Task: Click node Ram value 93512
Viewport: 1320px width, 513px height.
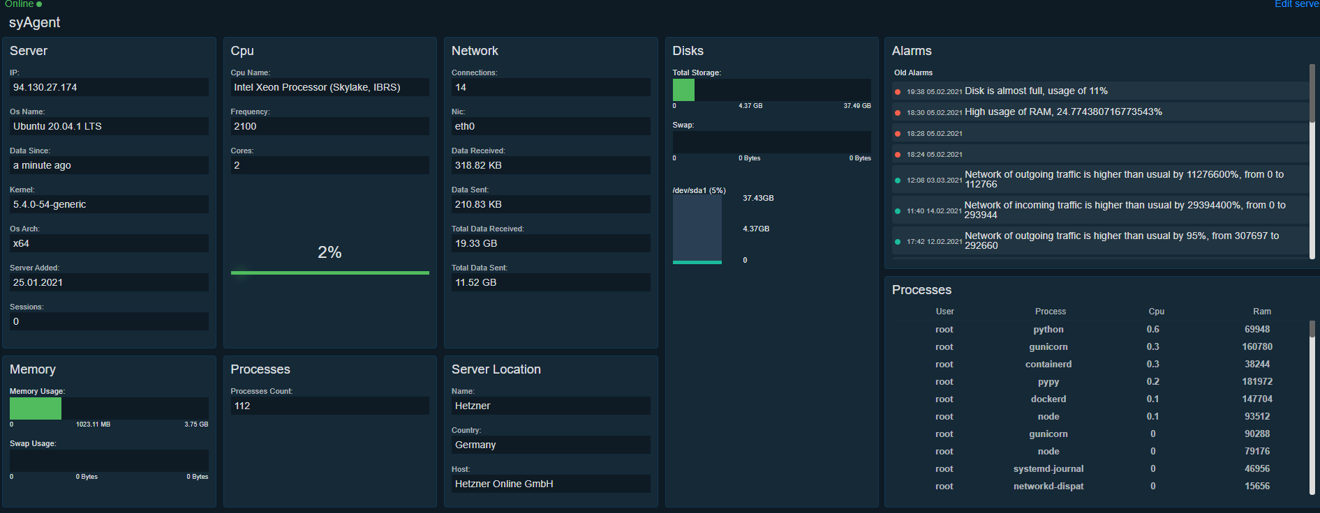Action: (1257, 417)
